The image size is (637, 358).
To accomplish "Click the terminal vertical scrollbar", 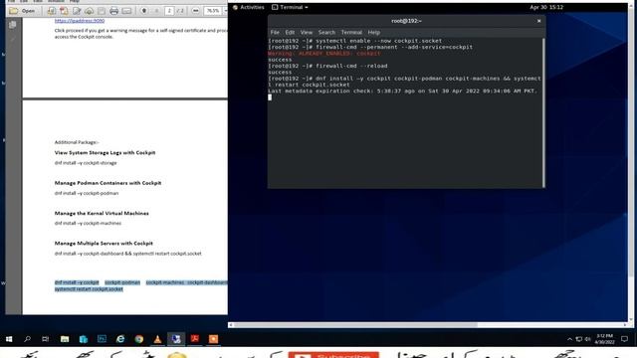I will tap(543, 112).
